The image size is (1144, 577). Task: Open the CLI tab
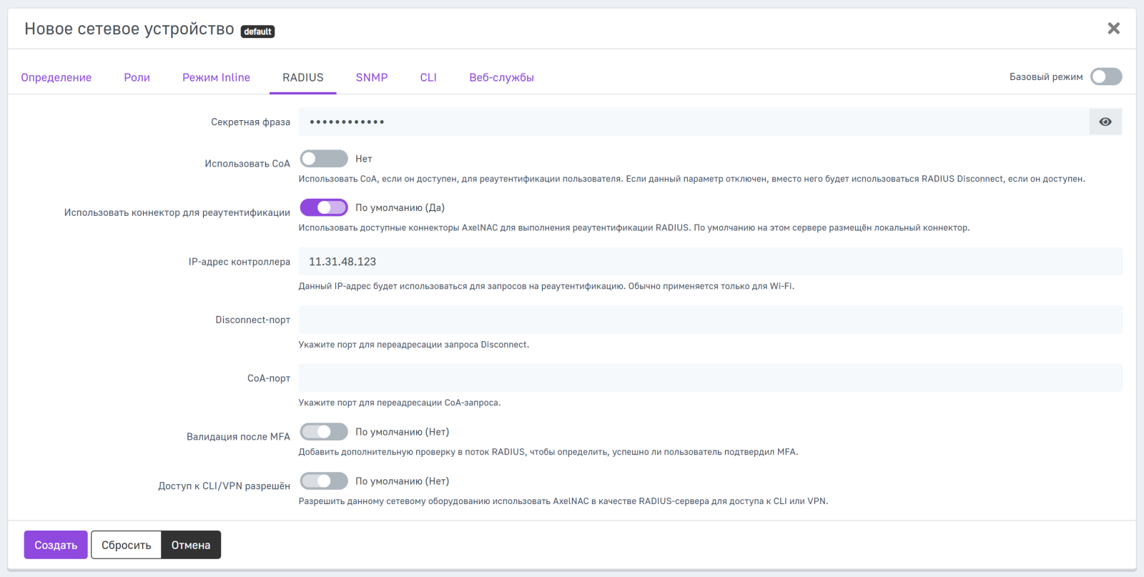428,77
